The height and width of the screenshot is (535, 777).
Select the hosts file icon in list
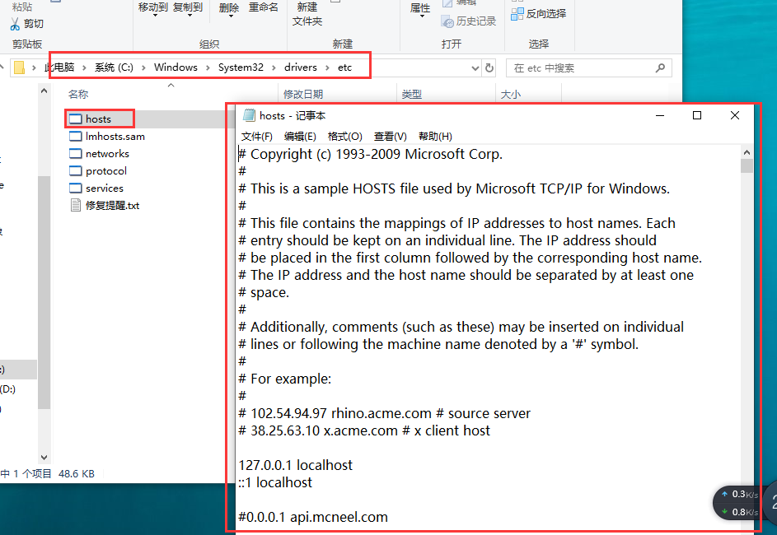76,119
